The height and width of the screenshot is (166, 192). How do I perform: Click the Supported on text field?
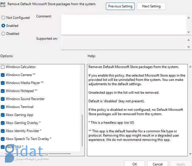pyautogui.click(x=123, y=44)
